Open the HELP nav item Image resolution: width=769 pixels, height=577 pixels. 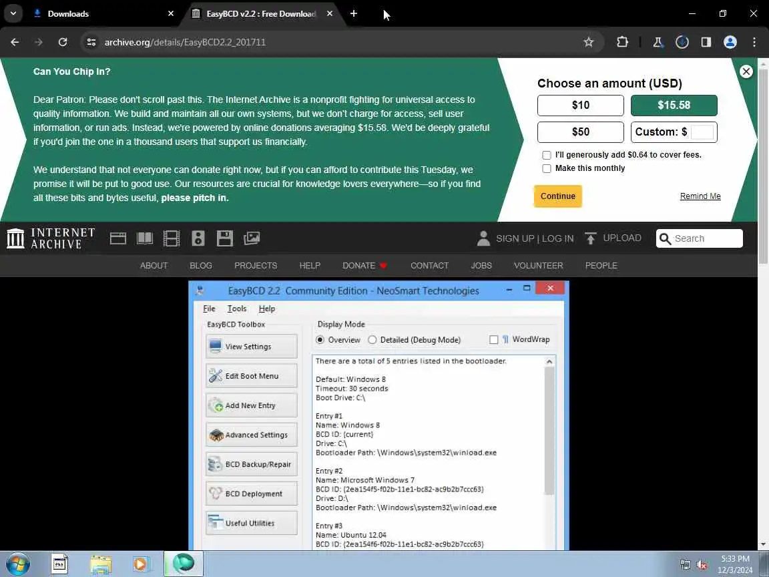tap(310, 265)
